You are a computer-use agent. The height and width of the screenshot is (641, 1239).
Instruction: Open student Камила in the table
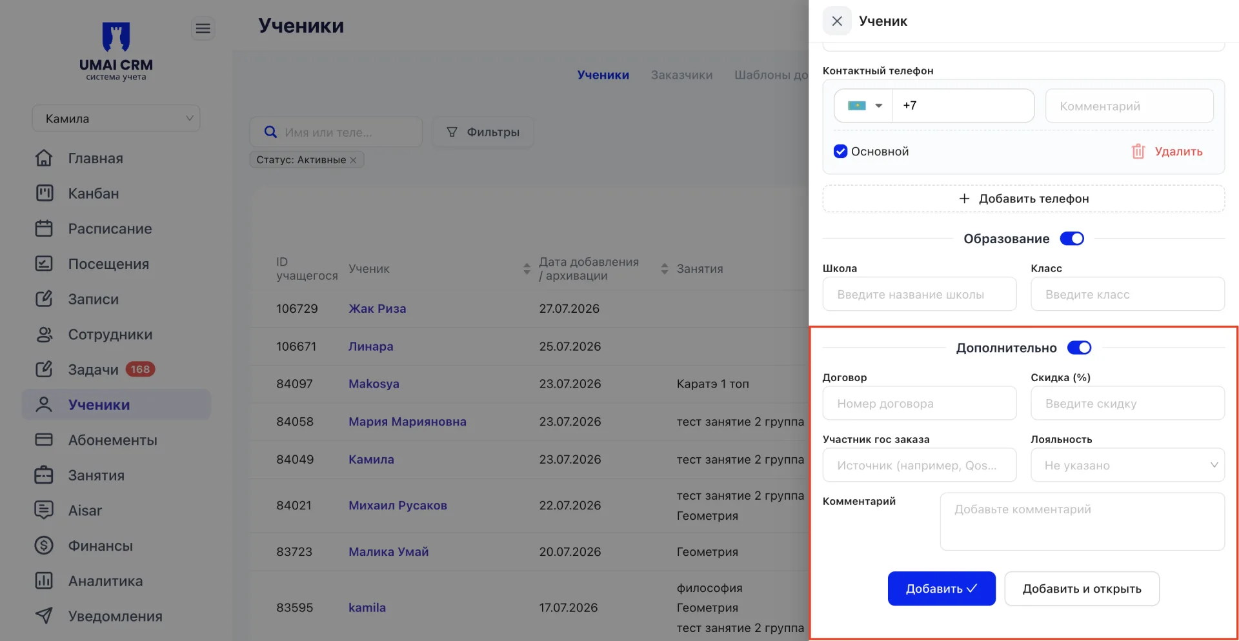click(371, 460)
